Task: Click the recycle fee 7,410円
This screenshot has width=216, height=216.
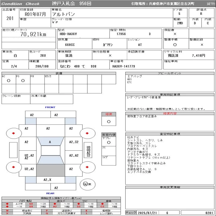Action: [x=199, y=56]
